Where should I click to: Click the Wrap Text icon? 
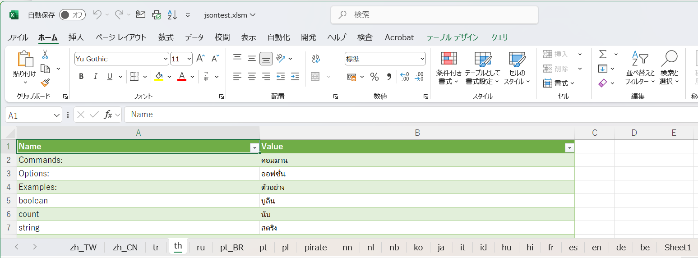316,58
